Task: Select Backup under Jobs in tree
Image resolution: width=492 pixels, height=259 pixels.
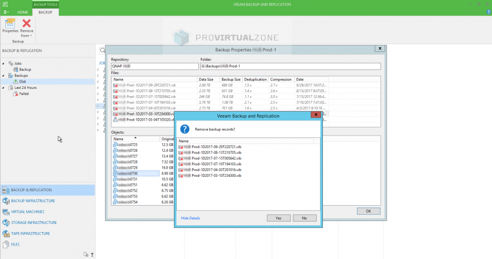Action: click(25, 69)
